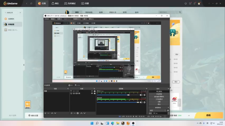Open 文件 menu in OBS
Viewport: 225px width, 126px height.
tap(47, 19)
